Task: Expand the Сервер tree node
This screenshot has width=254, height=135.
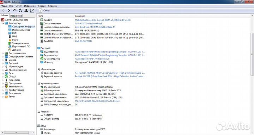Action: pos(3,60)
